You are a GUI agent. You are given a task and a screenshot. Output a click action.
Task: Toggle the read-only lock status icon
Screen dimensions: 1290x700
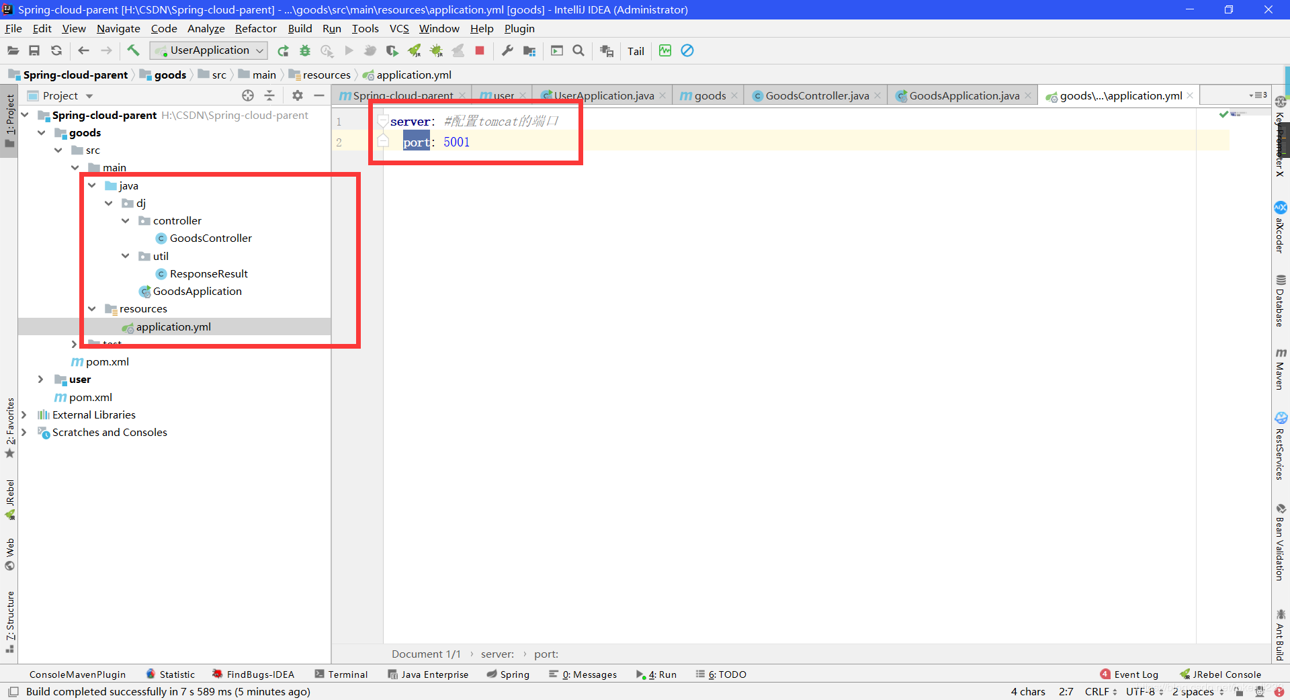point(1239,691)
